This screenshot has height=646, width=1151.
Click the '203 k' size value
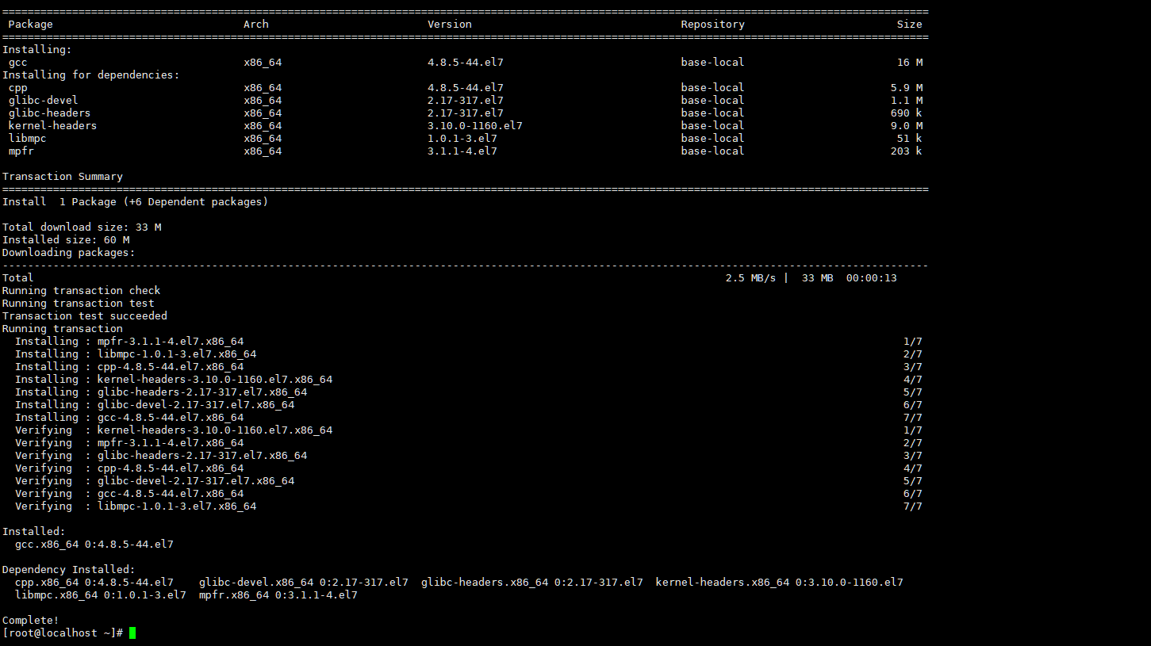point(907,151)
